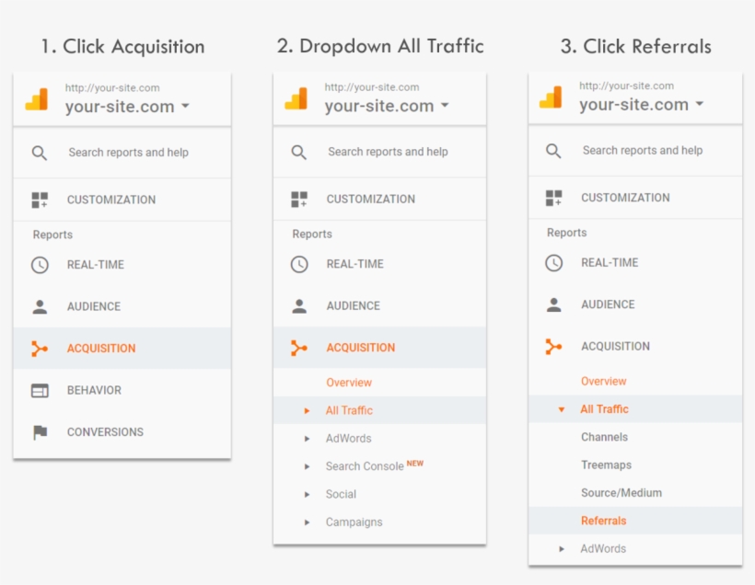Click Real-Time clock icon in second panel
The height and width of the screenshot is (585, 755).
[299, 264]
